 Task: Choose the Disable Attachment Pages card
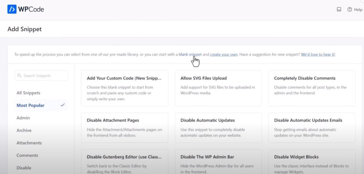[x=125, y=128]
